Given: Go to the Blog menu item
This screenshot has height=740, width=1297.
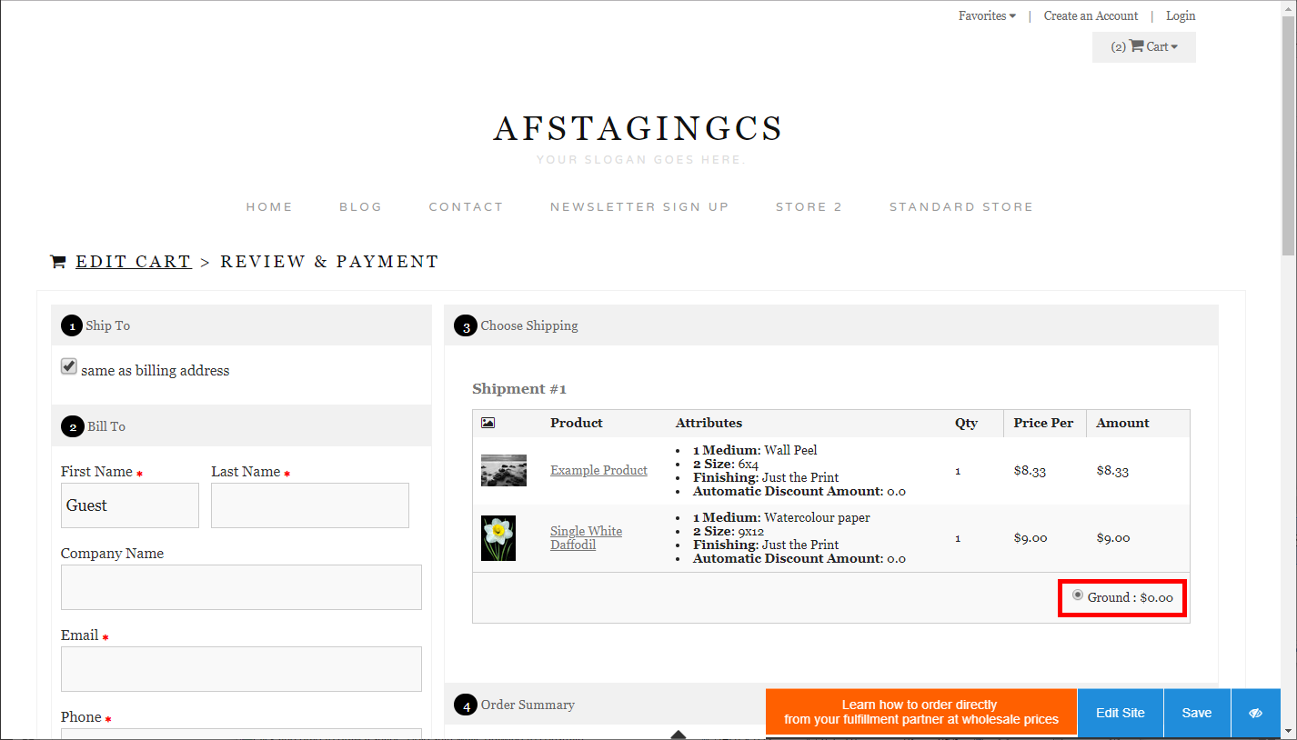Looking at the screenshot, I should pyautogui.click(x=360, y=207).
